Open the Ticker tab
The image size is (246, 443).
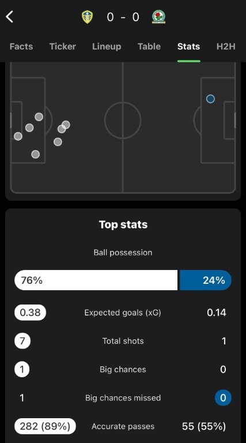tap(63, 46)
